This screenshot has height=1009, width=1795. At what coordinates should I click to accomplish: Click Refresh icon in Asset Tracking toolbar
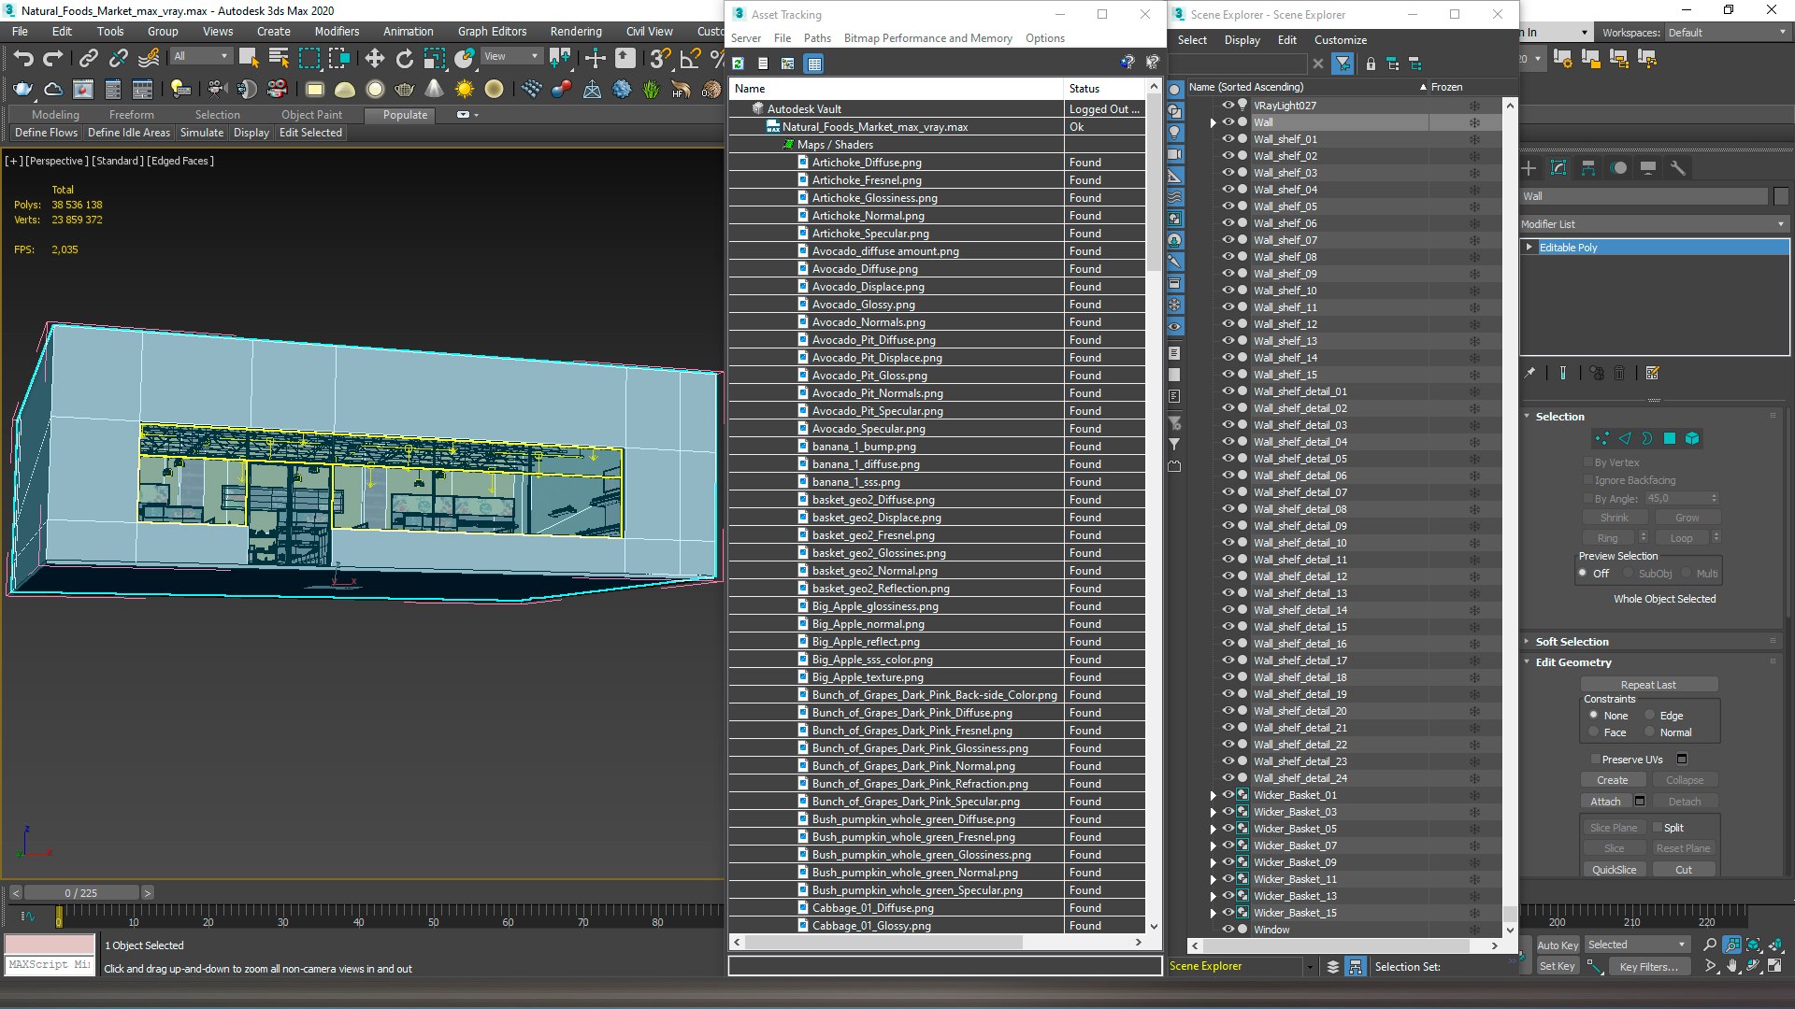(739, 64)
